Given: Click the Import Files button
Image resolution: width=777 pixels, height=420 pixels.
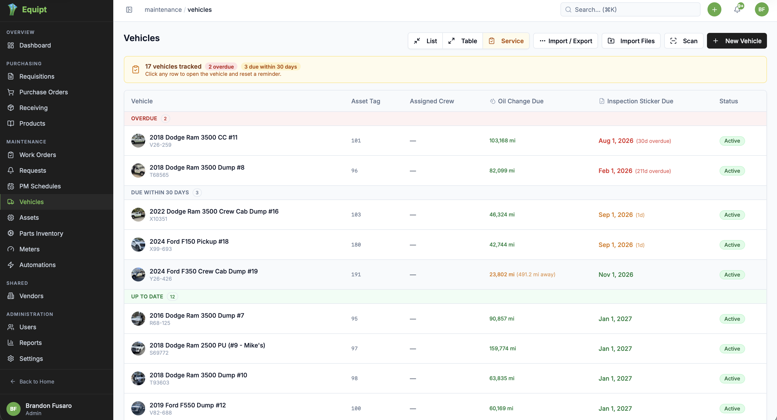Looking at the screenshot, I should 631,41.
